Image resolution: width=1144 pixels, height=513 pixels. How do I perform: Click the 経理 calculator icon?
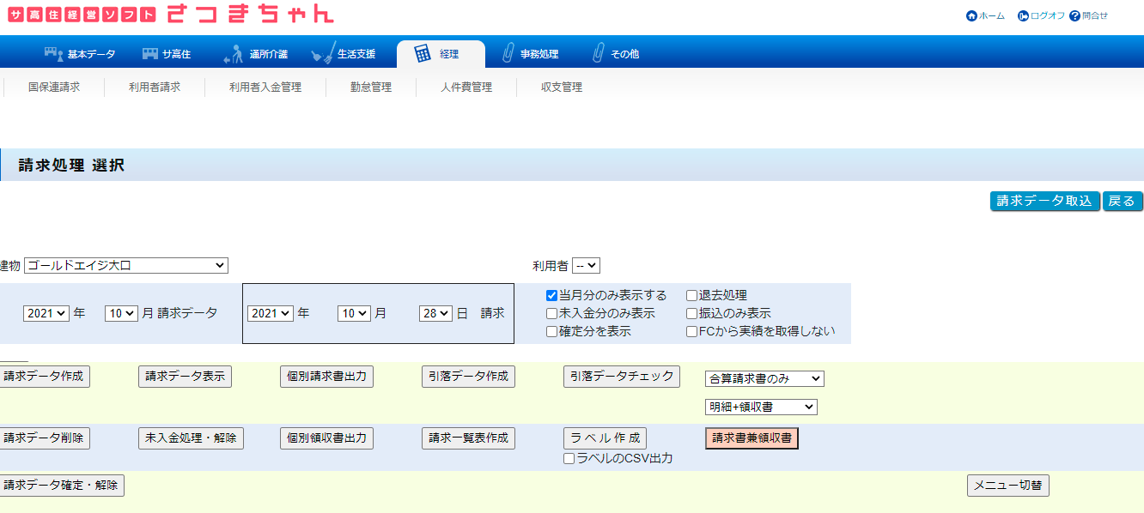click(x=423, y=54)
